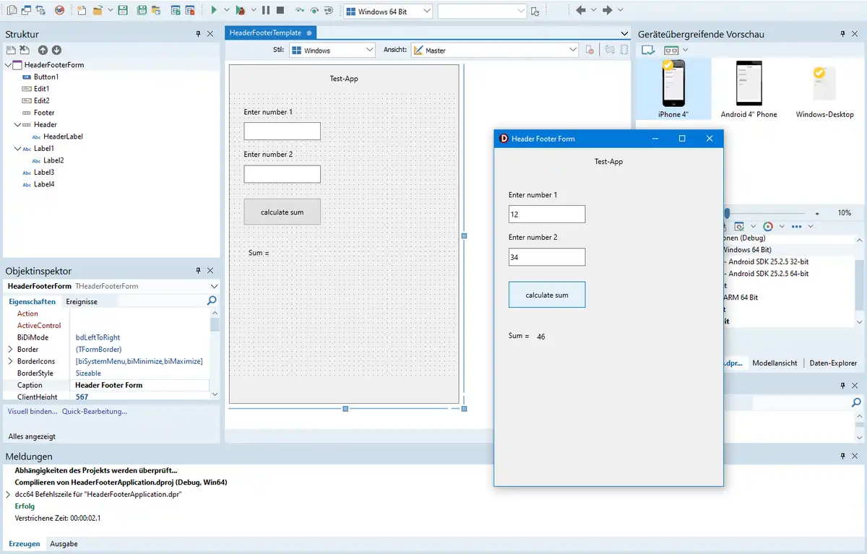Screen dimensions: 867x554
Task: Switch to the Ausgabe tab
Action: tap(64, 543)
